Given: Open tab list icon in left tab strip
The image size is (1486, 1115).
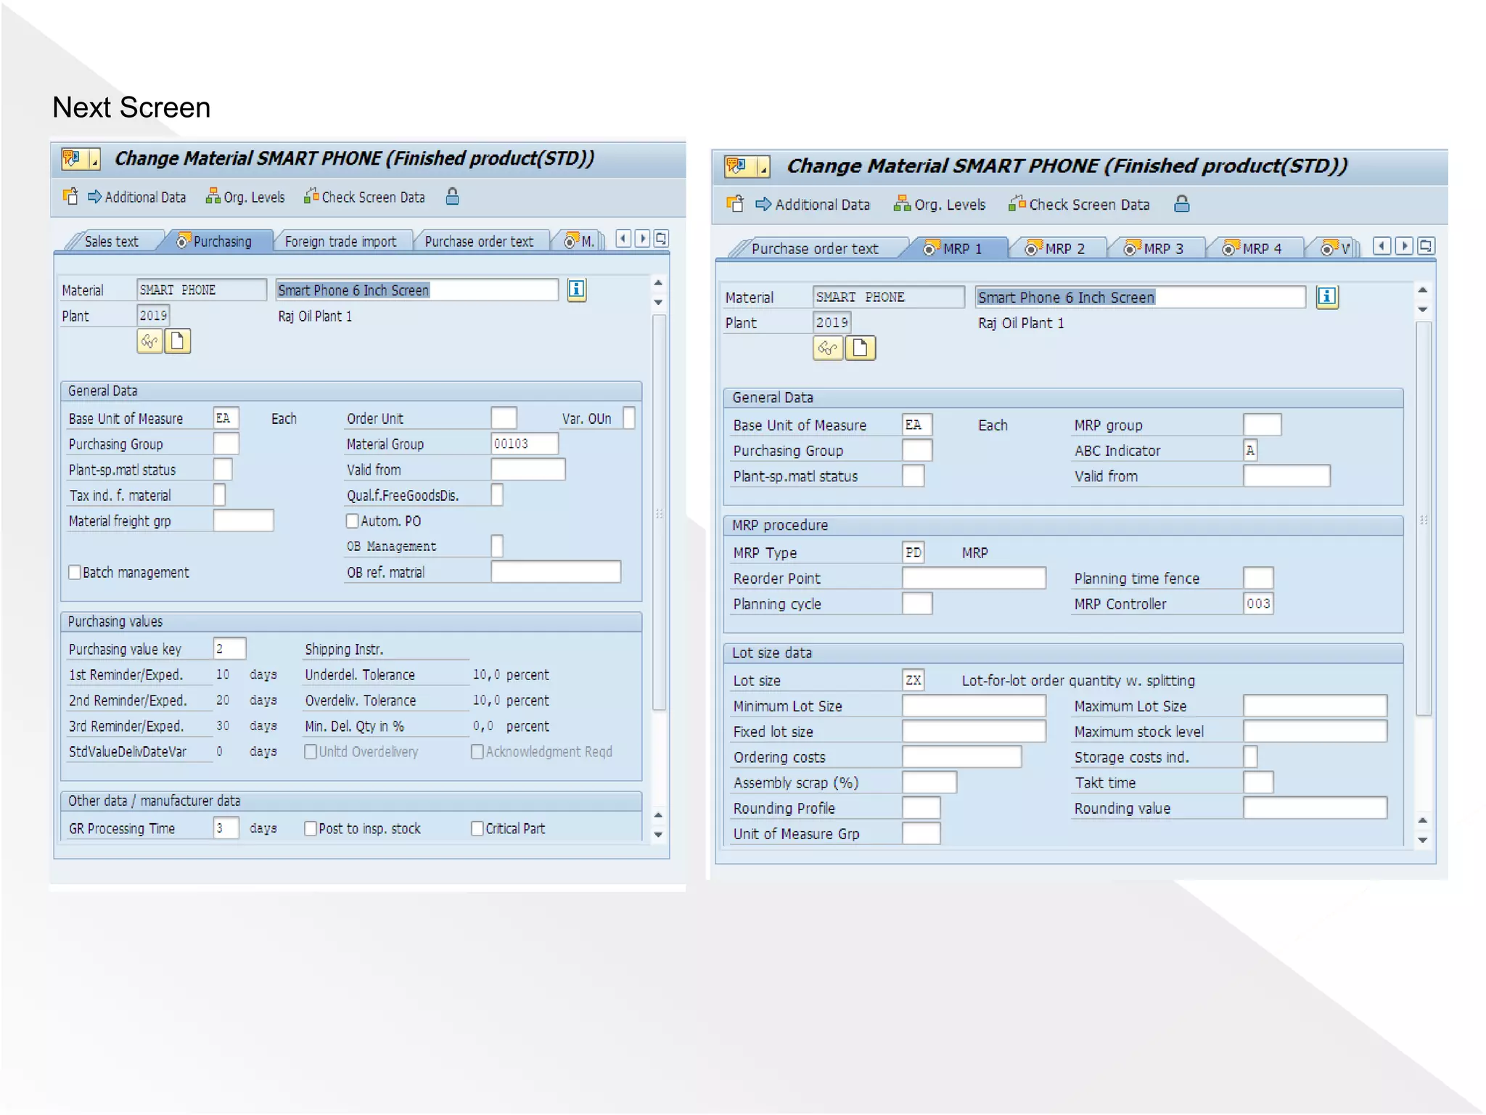Looking at the screenshot, I should 661,239.
